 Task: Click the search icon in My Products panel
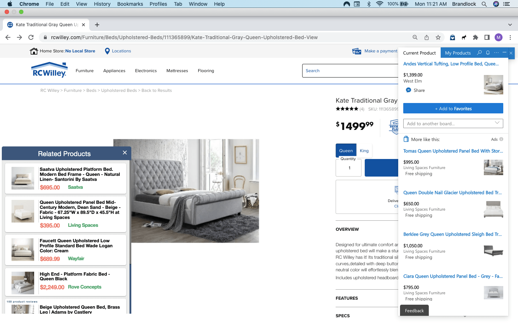pyautogui.click(x=479, y=52)
